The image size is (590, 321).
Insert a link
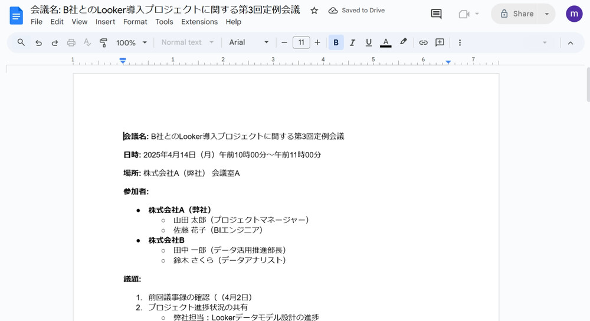tap(423, 42)
